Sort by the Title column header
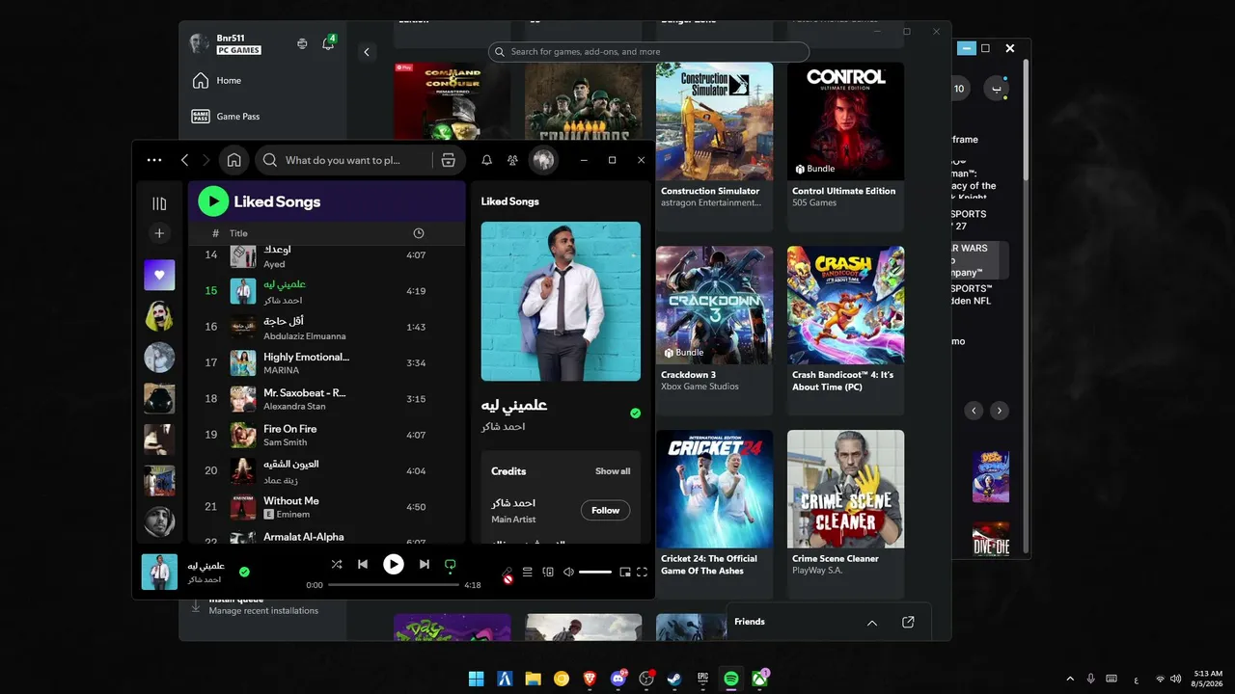Viewport: 1235px width, 694px height. click(238, 233)
